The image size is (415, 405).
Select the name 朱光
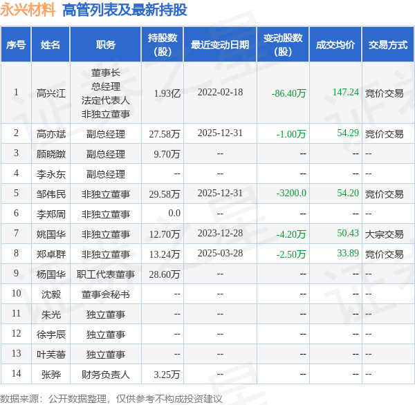point(50,314)
